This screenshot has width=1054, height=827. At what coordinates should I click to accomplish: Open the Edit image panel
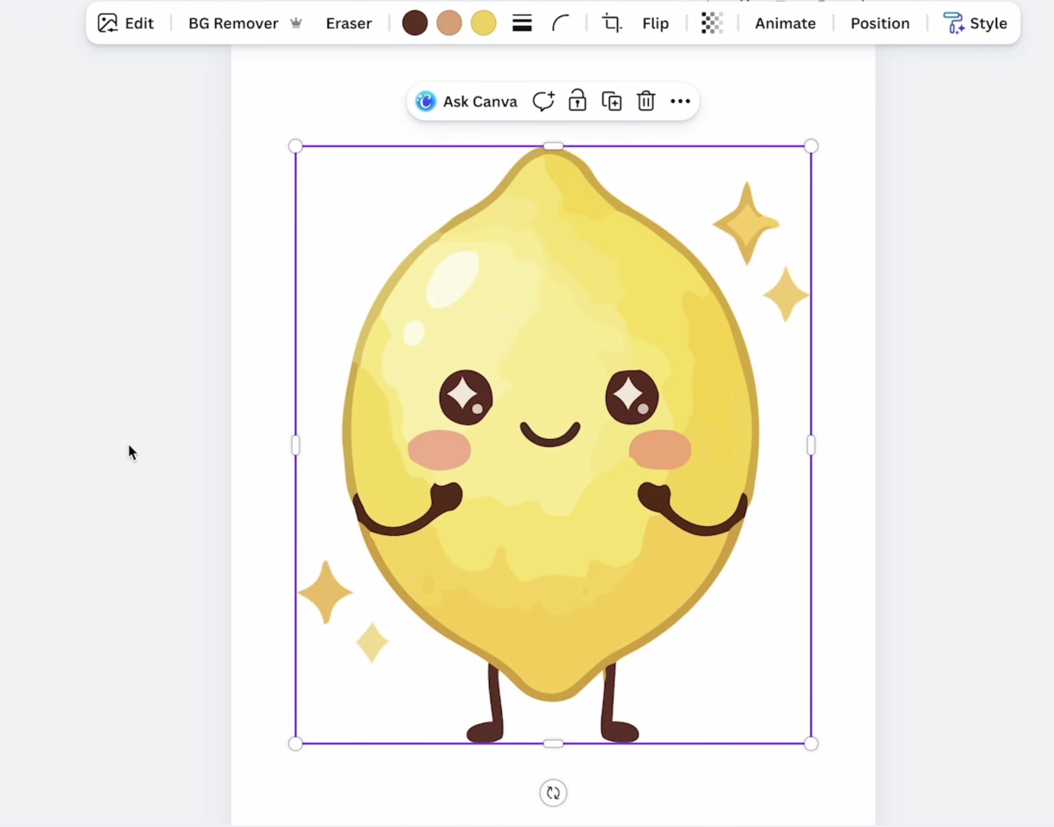click(126, 23)
